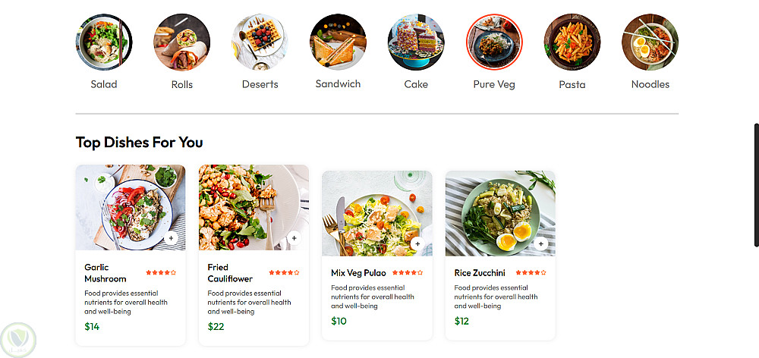Click the Rice Zucchini title
The height and width of the screenshot is (358, 759).
click(480, 273)
